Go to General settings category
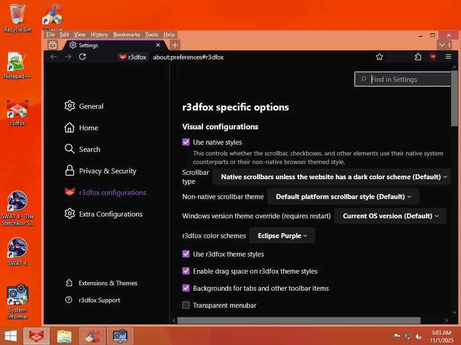 point(84,106)
